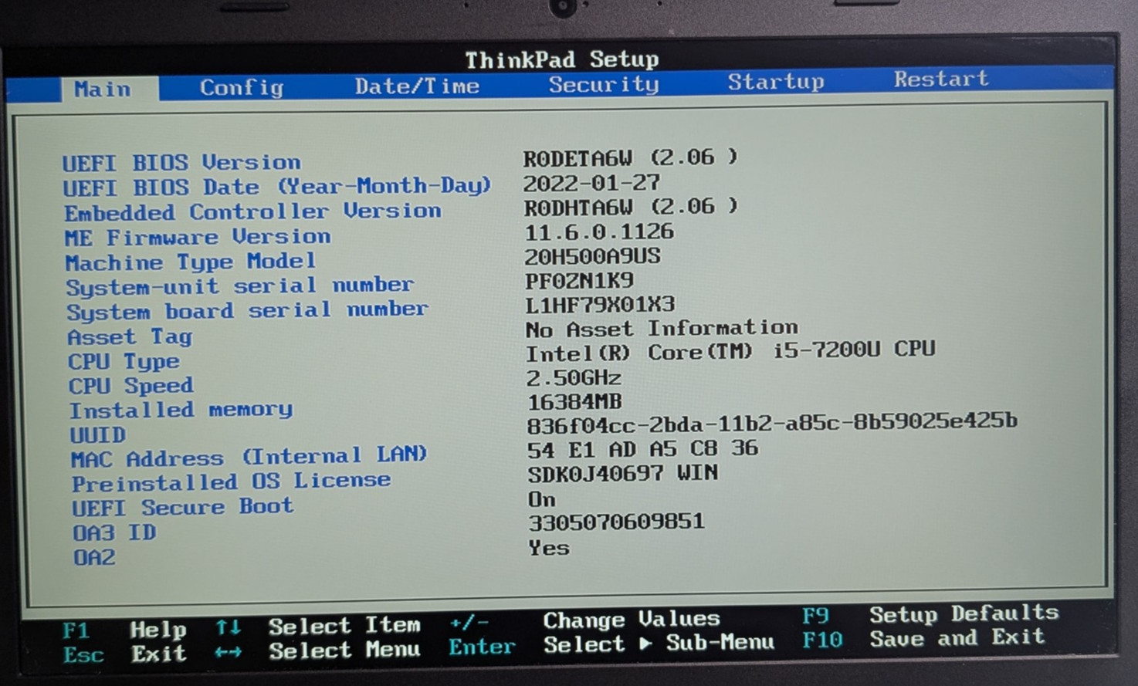Click No Asset Information value

pos(662,329)
